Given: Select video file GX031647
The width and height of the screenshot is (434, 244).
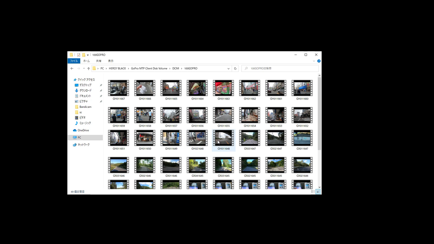Looking at the screenshot, I should pyautogui.click(x=250, y=140).
